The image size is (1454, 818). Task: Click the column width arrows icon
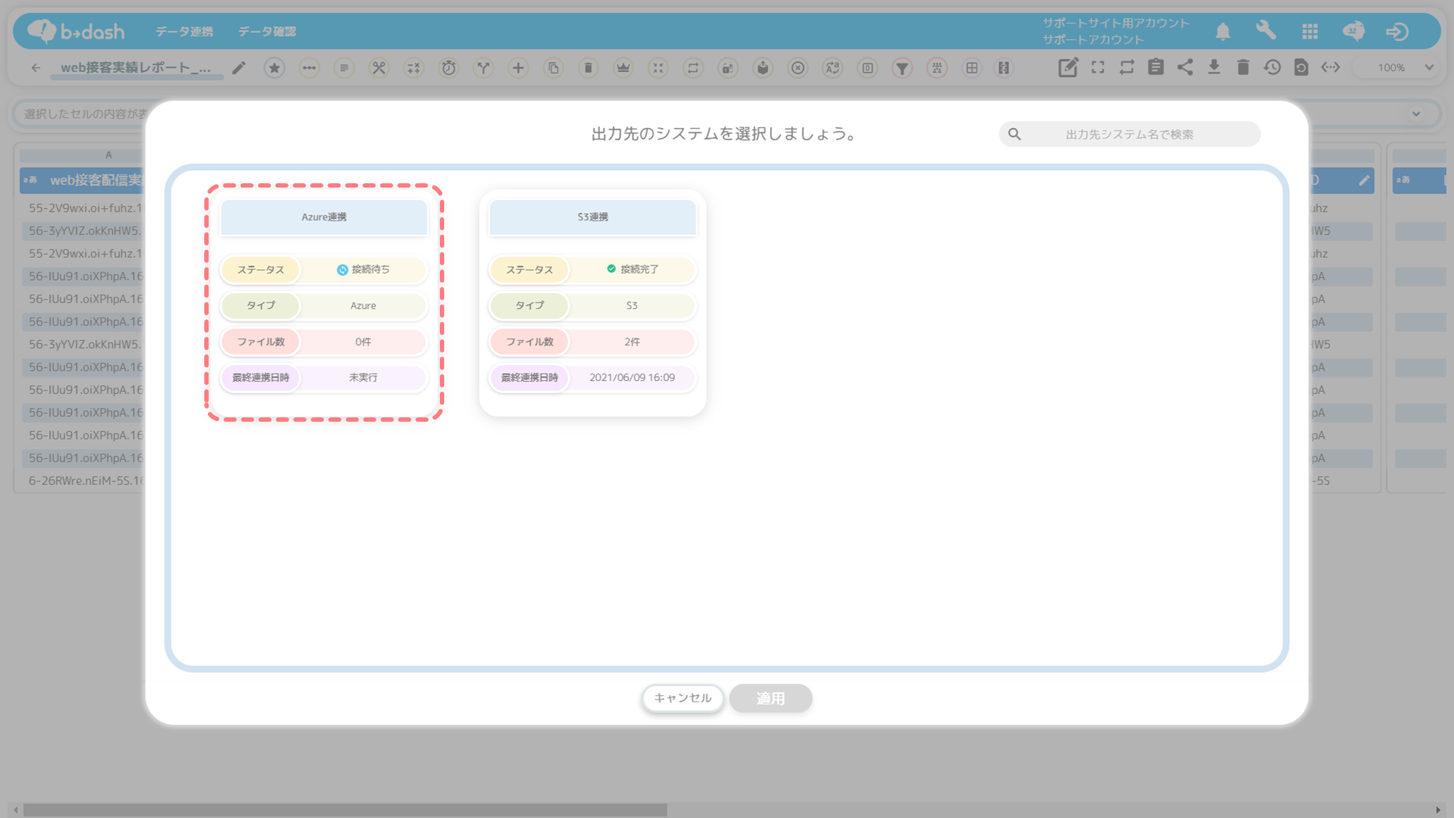coord(1330,68)
